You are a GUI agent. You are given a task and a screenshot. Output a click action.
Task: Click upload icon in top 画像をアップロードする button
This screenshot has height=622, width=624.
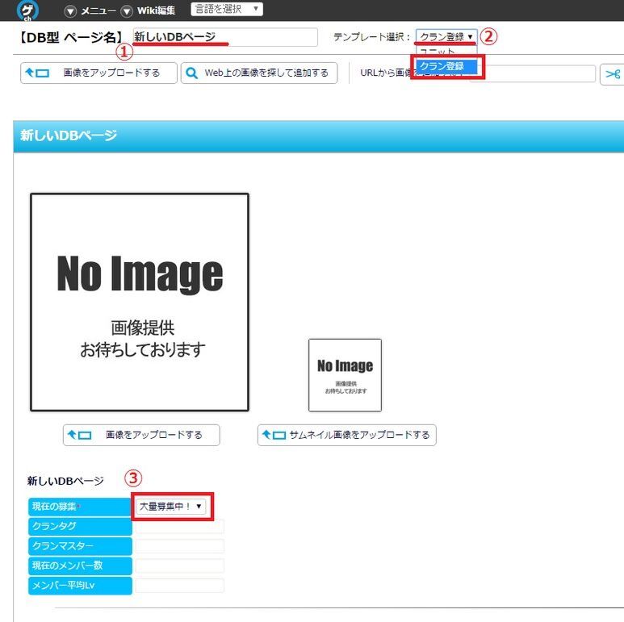[36, 73]
